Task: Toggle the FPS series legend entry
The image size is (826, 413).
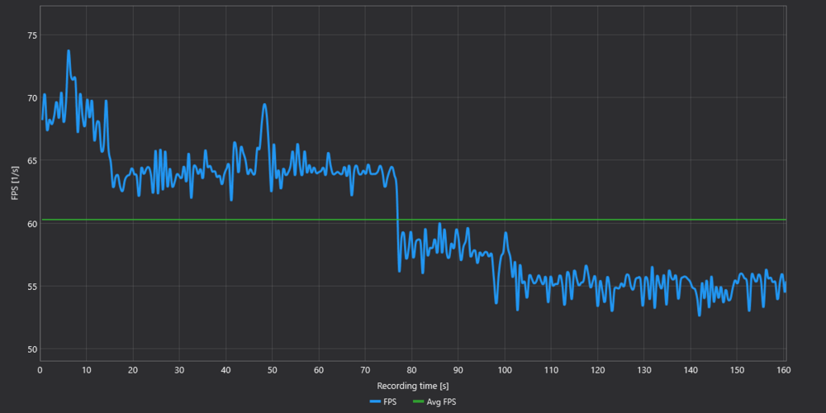Action: pos(383,402)
